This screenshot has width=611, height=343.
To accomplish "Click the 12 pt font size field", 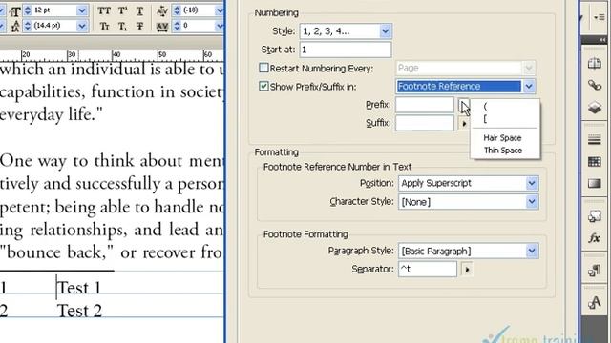I will point(53,10).
